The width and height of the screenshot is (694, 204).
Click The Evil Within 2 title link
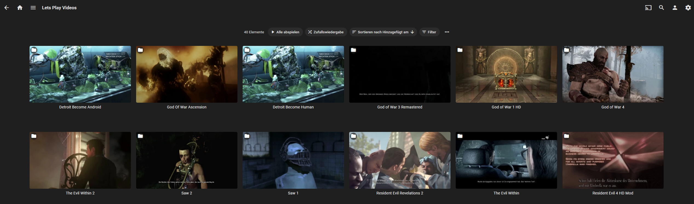click(x=80, y=193)
